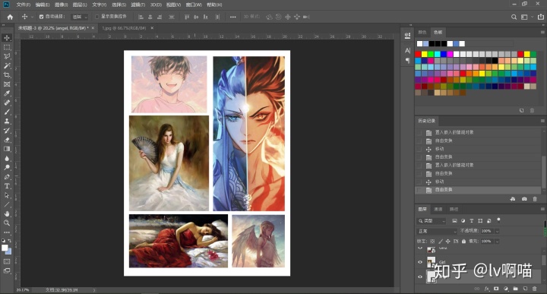This screenshot has height=294, width=547.
Task: Toggle the type layer filter icon
Action: point(472,221)
